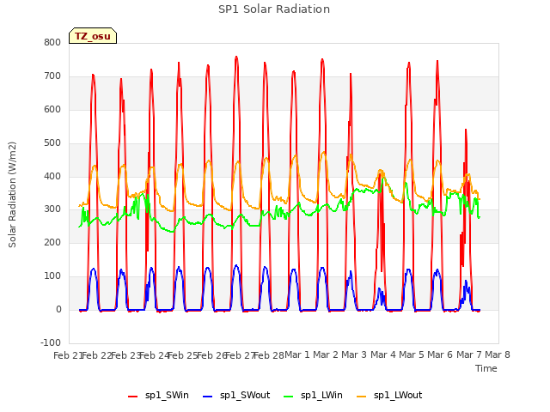
Task: Click the 700 y-axis tick label
Action: [52, 76]
